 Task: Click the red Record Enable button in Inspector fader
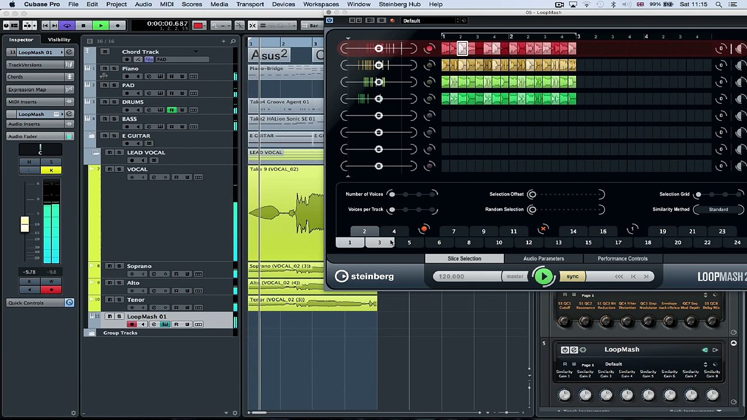[x=51, y=289]
